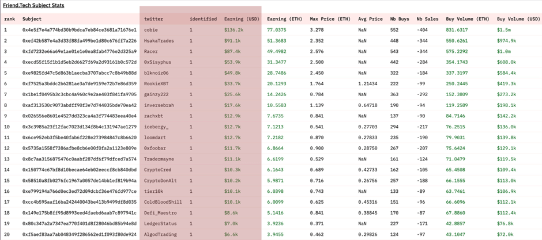Select subject address starting 0x026556e8601e4527
This screenshot has height=240, width=542.
click(80, 116)
